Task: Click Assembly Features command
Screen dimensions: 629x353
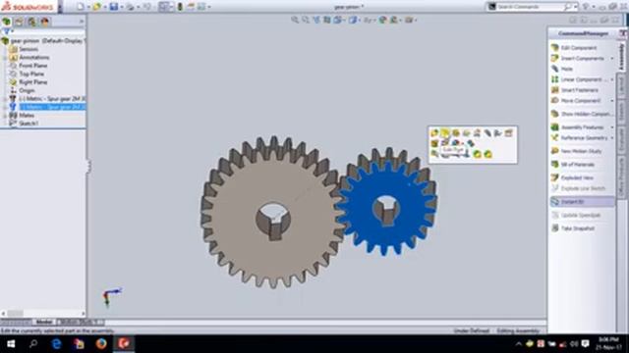Action: click(578, 127)
